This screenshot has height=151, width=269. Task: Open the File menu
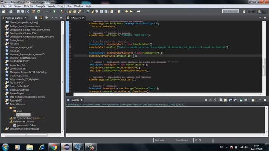(x=3, y=6)
